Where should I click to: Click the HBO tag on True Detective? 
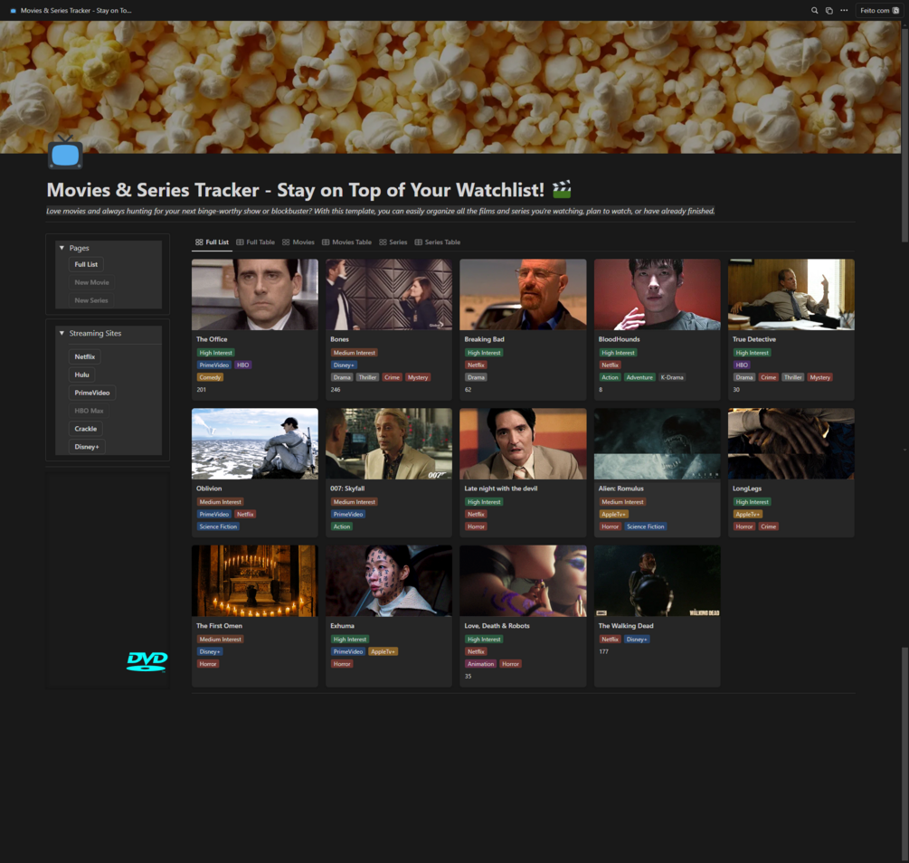click(x=742, y=365)
